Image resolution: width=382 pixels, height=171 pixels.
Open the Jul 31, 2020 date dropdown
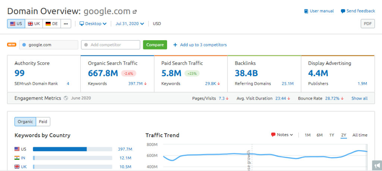(129, 24)
